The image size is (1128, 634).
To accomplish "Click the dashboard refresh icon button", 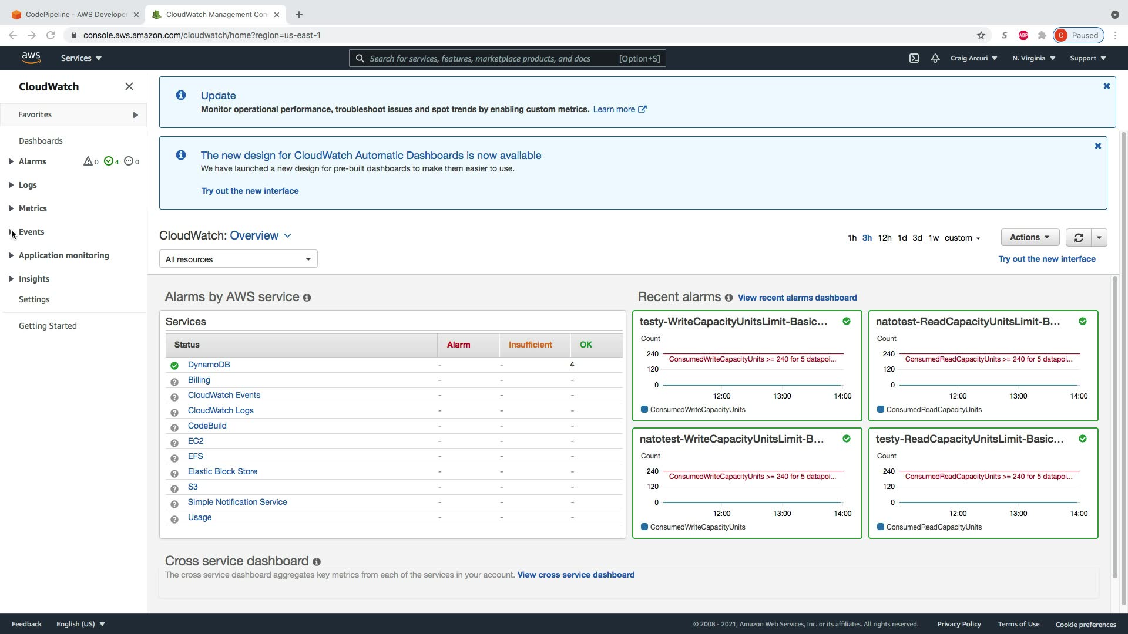I will [1078, 238].
